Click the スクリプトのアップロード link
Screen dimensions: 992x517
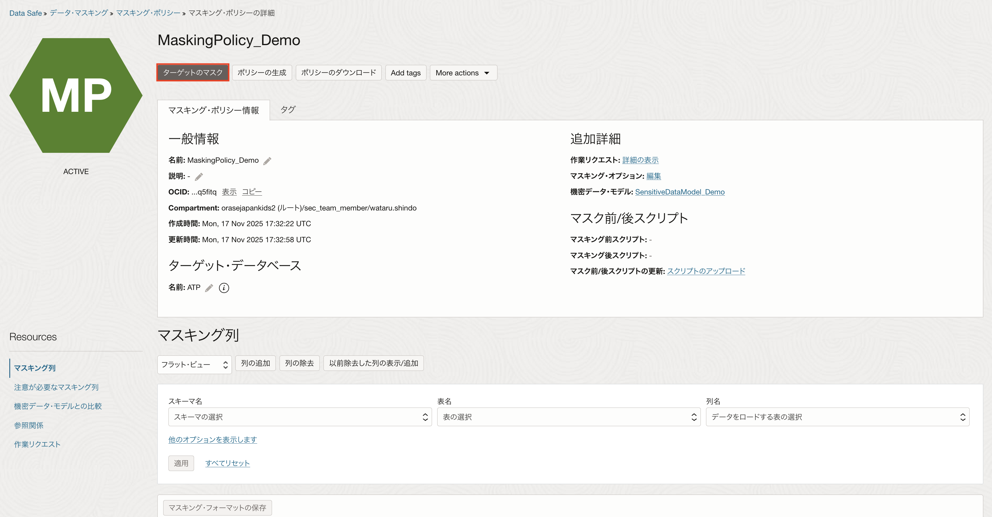pos(706,271)
